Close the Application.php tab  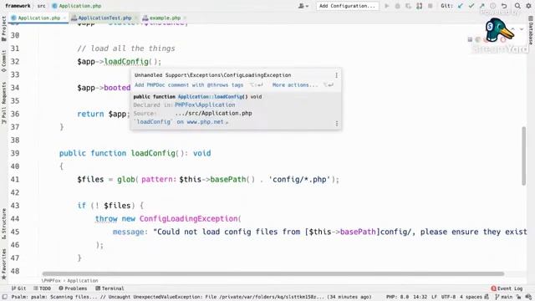tap(64, 18)
